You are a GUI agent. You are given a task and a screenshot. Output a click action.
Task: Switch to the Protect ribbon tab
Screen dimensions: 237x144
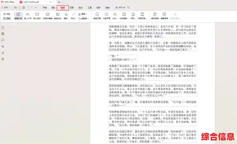99,8
